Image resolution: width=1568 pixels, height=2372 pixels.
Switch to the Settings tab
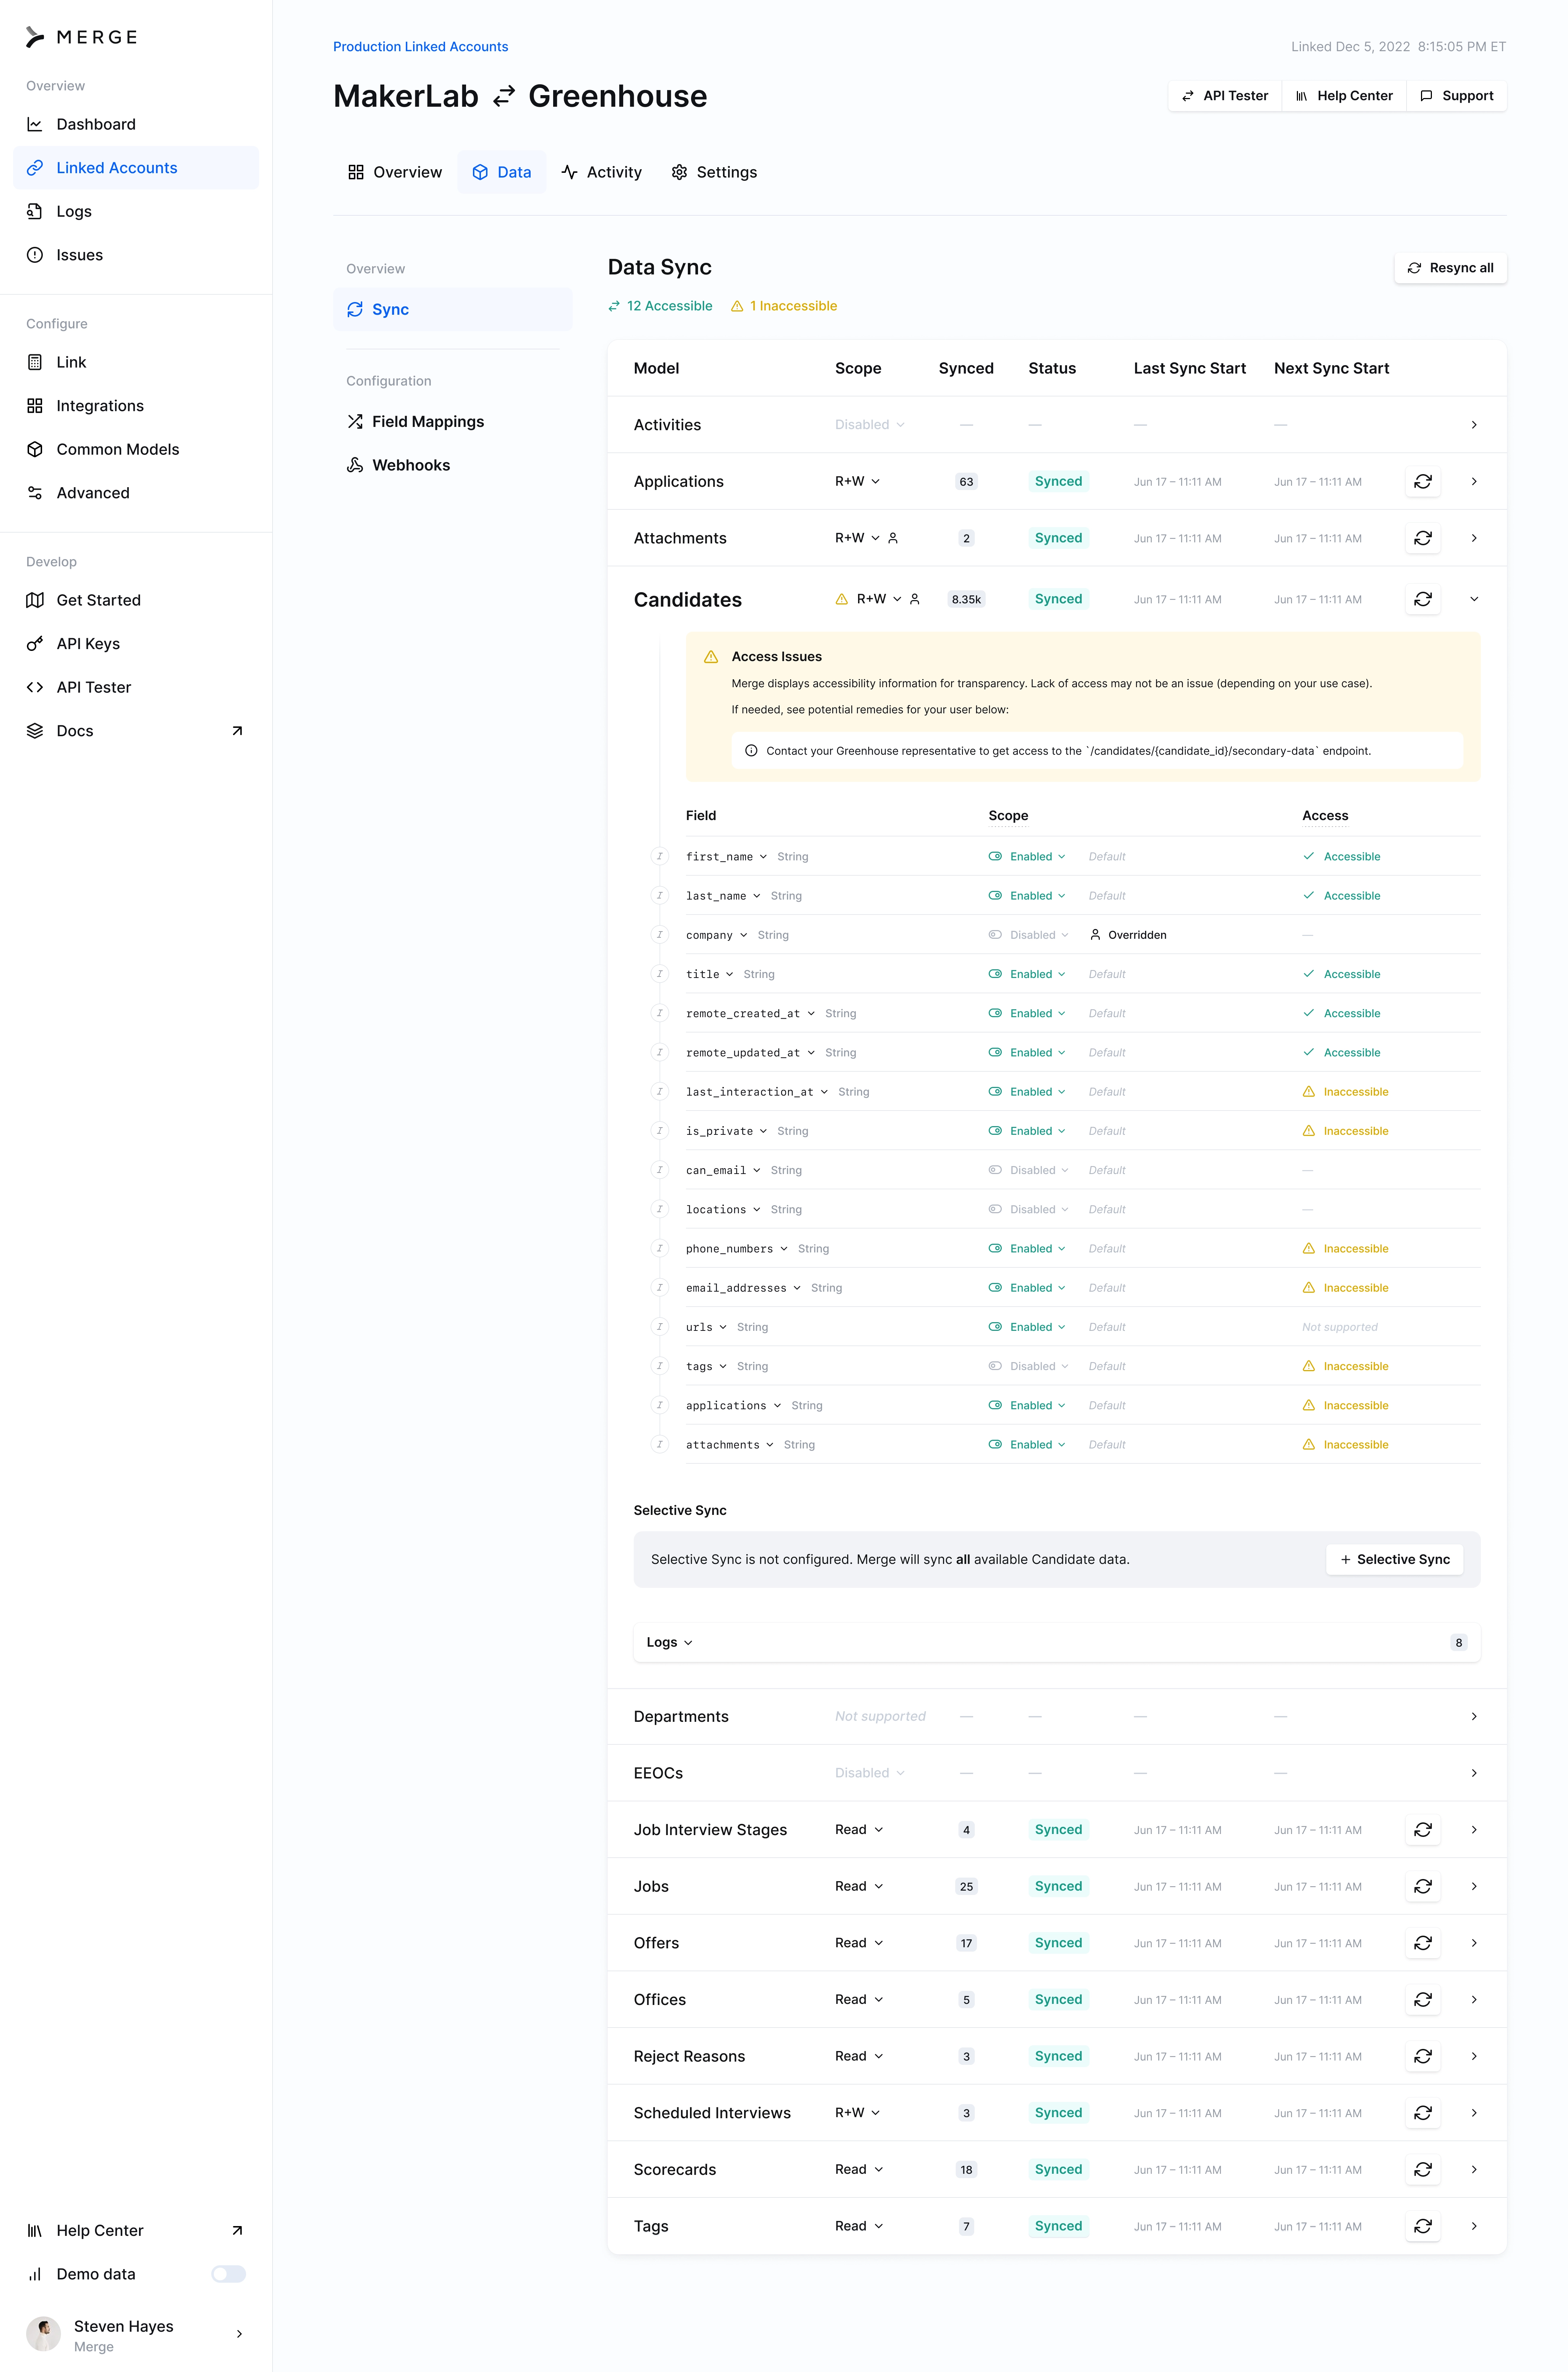[x=714, y=172]
